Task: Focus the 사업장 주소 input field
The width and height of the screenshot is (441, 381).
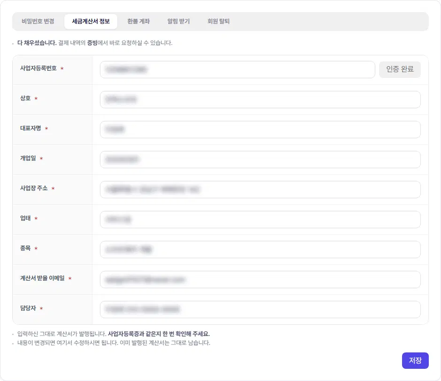Action: (260, 190)
